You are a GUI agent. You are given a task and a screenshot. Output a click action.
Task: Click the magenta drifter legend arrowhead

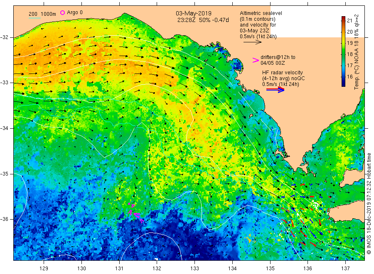[256, 60]
